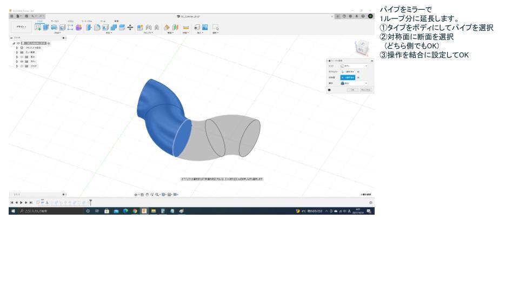Select the Window Selection tool
Viewport: 519px width, 292px height.
215,27
